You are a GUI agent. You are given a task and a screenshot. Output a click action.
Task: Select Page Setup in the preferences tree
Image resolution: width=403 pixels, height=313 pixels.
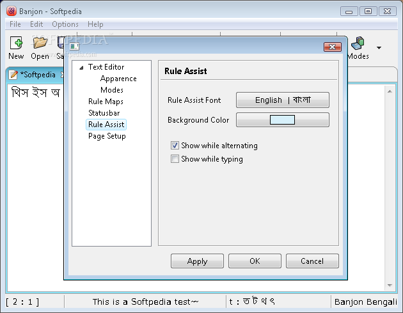[x=107, y=136]
